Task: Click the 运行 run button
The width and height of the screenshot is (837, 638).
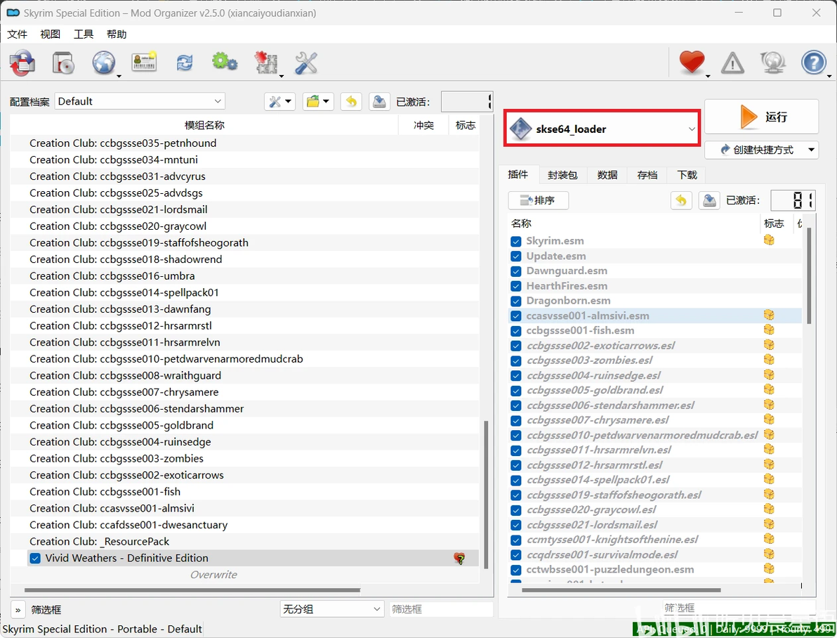Action: coord(762,117)
